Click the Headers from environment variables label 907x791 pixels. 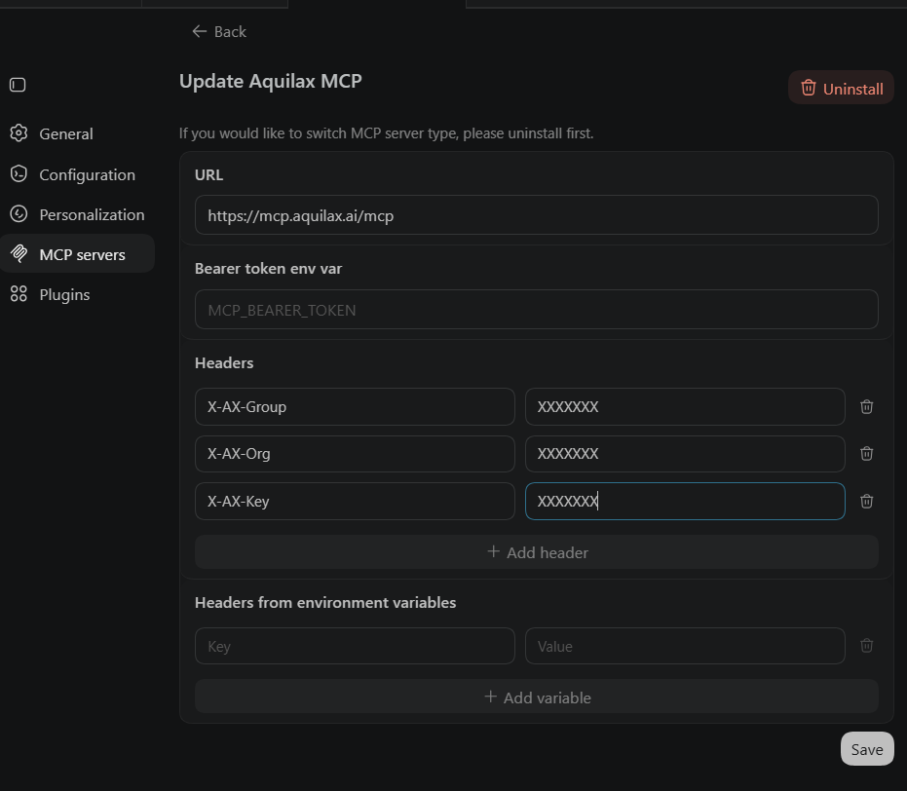[x=325, y=602]
